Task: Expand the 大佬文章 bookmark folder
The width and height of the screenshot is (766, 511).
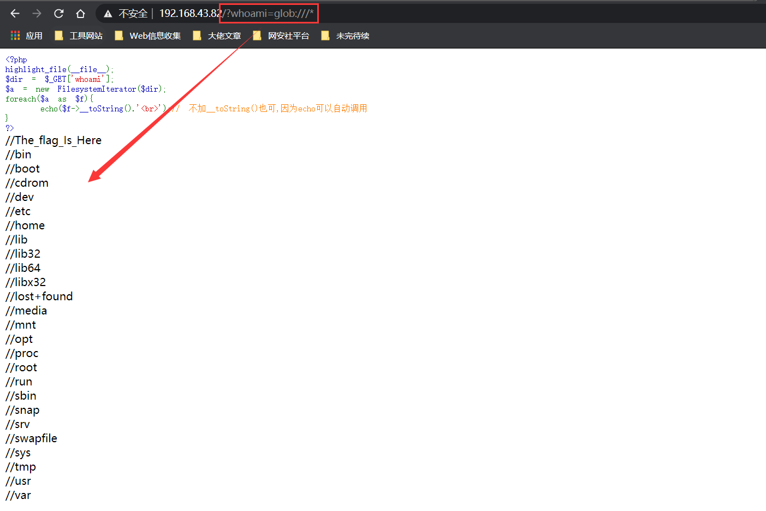Action: pos(217,35)
